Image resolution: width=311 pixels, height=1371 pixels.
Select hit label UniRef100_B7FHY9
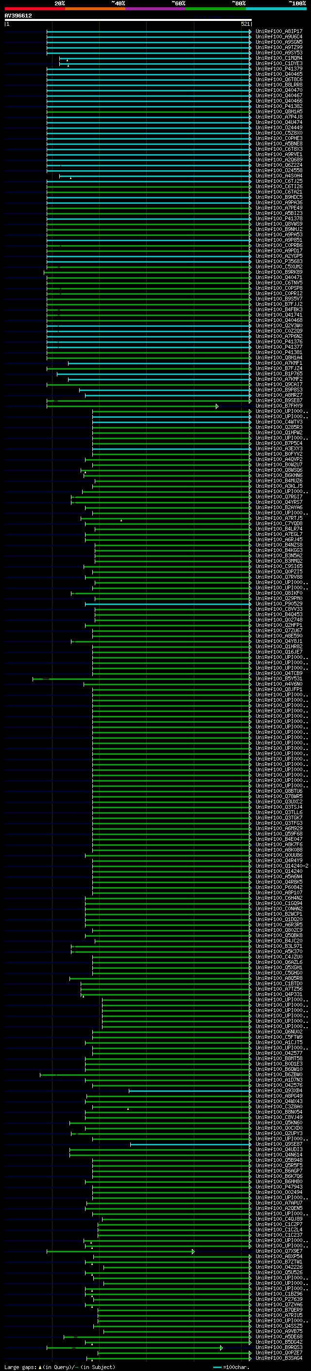[279, 406]
